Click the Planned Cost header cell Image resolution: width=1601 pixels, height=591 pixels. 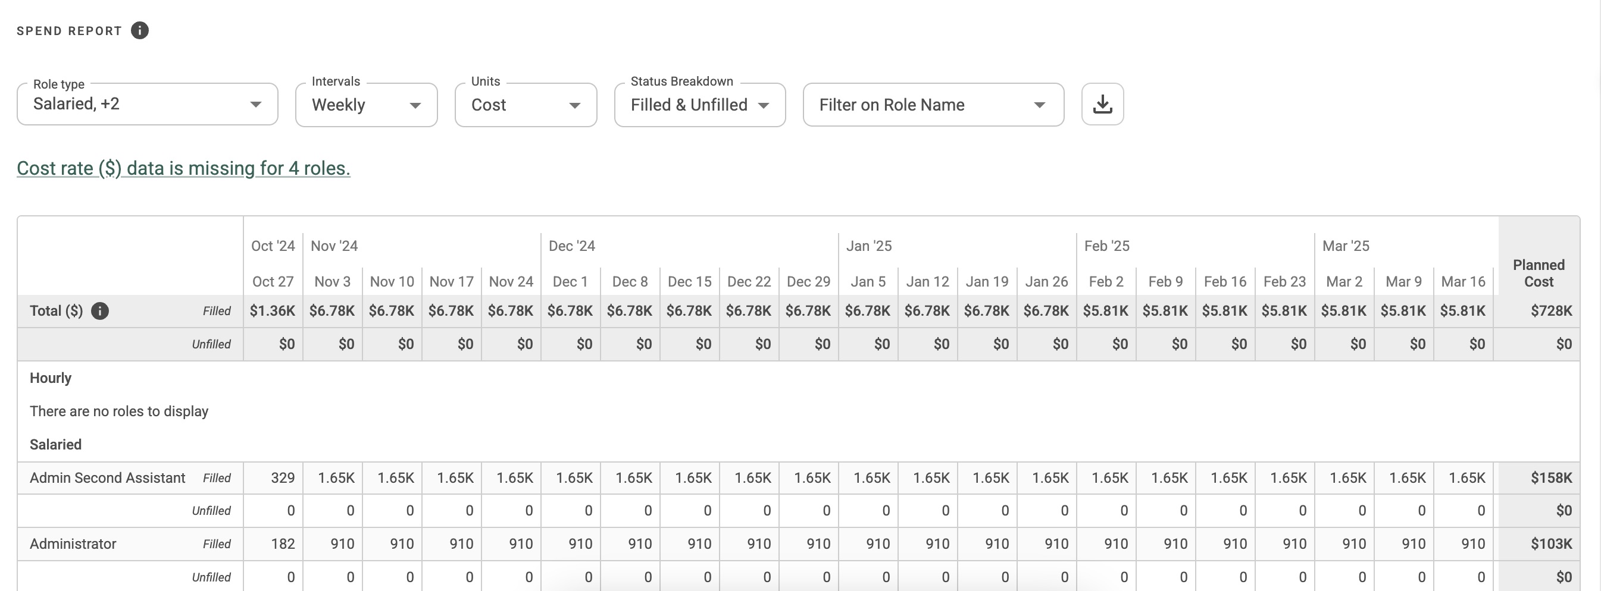[1537, 273]
